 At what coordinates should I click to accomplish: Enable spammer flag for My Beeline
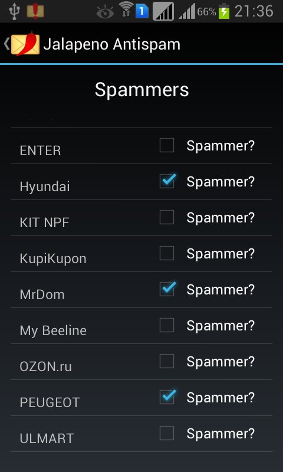tap(167, 325)
